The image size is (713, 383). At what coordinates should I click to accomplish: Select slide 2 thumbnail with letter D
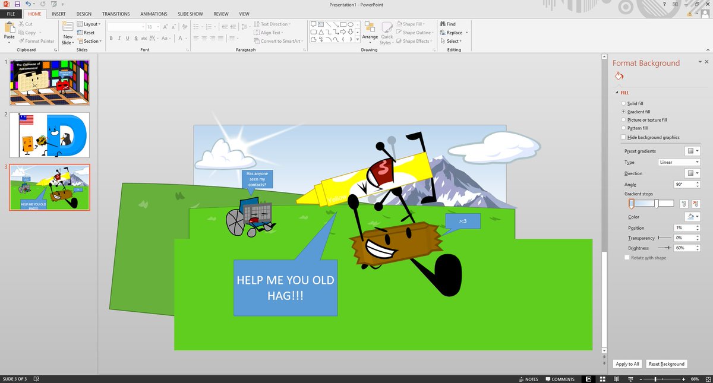[x=49, y=135]
